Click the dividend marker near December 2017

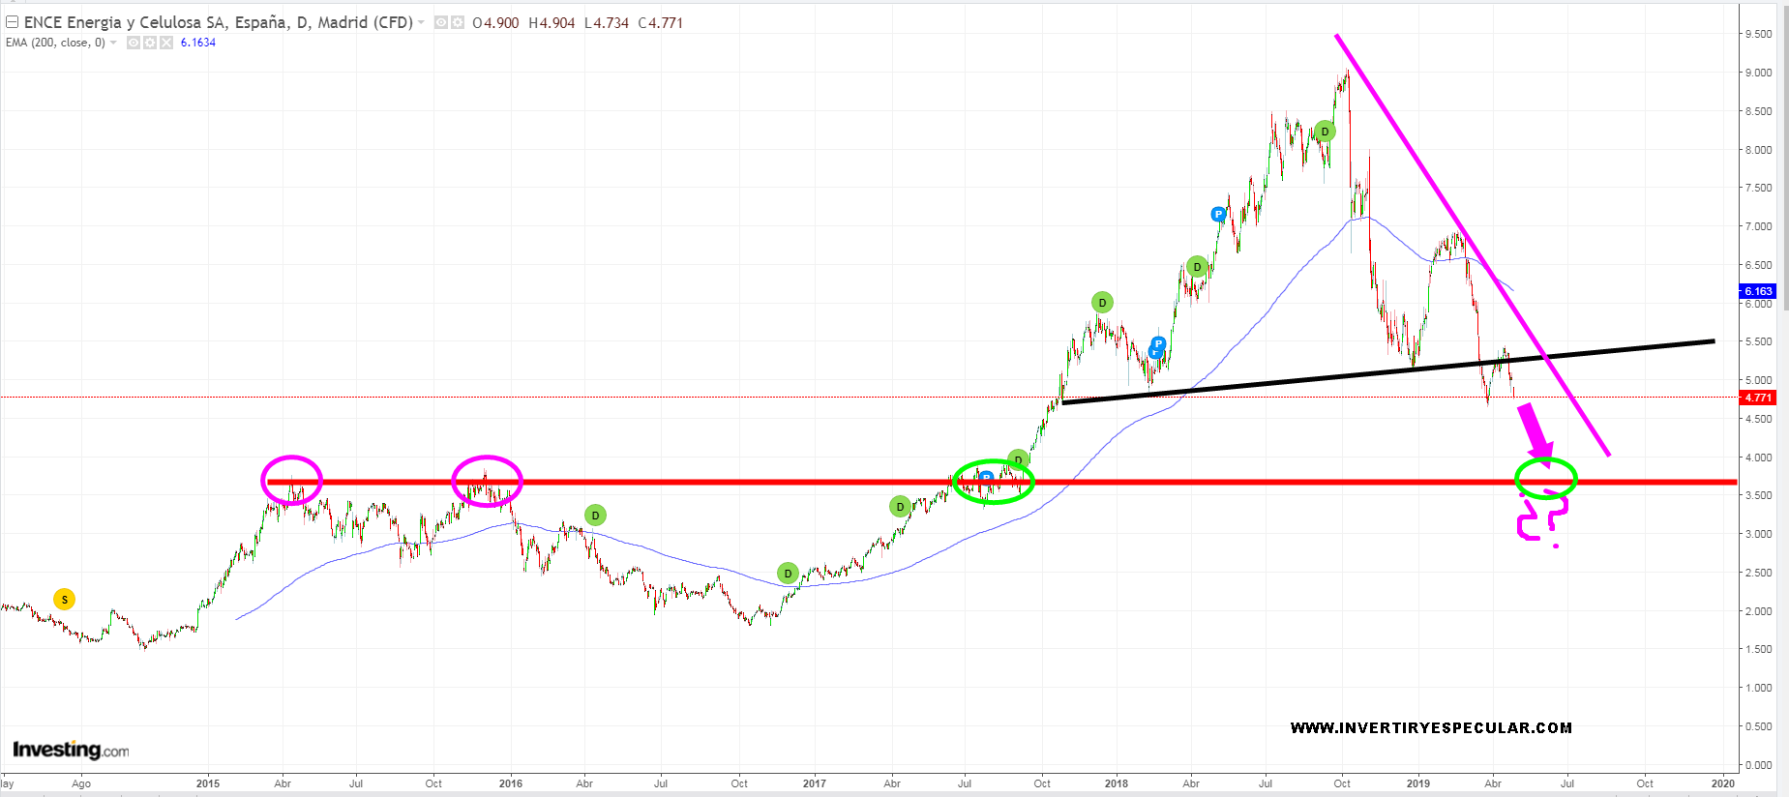point(1102,303)
